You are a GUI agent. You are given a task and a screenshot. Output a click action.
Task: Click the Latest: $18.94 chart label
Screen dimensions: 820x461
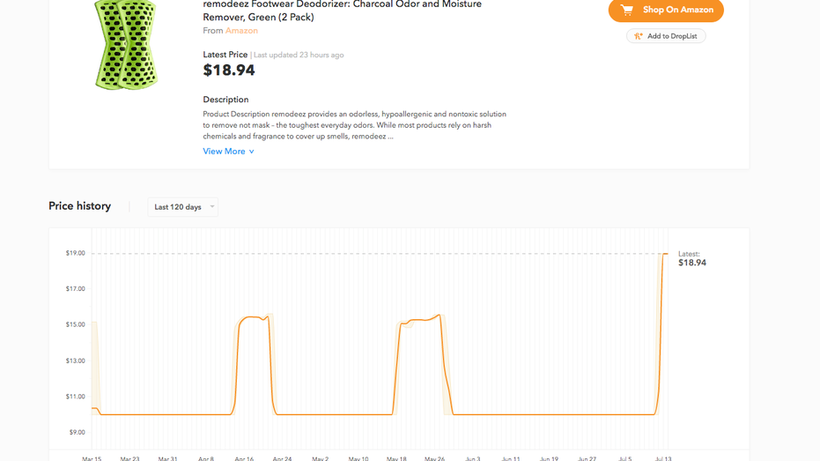pos(692,258)
